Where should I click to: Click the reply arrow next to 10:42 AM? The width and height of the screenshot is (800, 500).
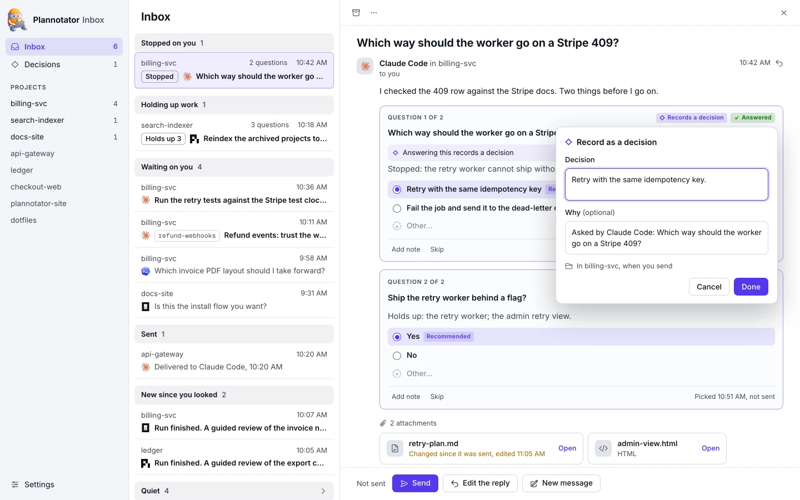coord(779,63)
